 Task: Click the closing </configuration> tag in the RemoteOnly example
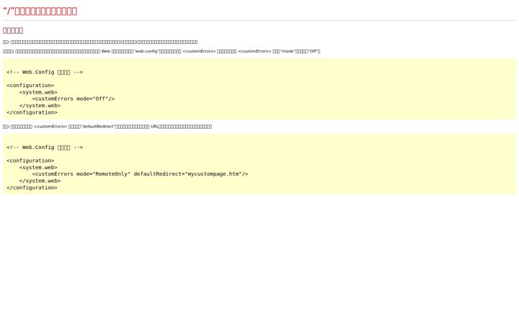(x=32, y=187)
